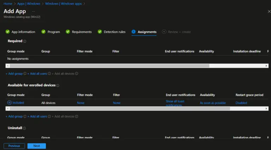Click green checkmark icon for App information
271x150 pixels.
[7, 32]
